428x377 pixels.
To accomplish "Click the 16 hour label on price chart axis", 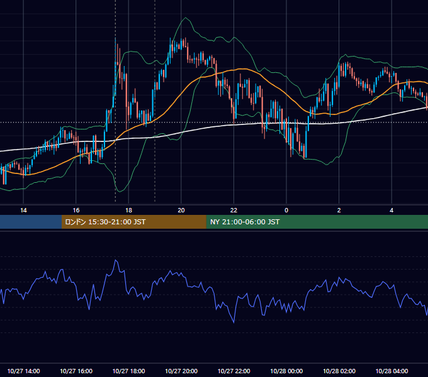I will [76, 210].
